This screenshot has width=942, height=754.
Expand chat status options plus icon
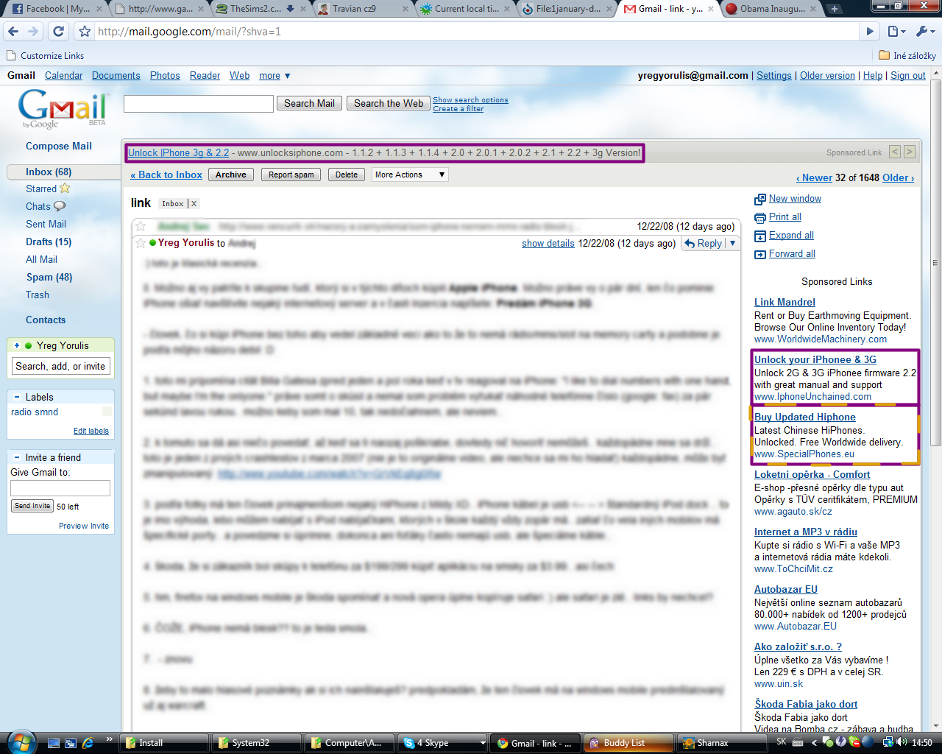[x=17, y=345]
